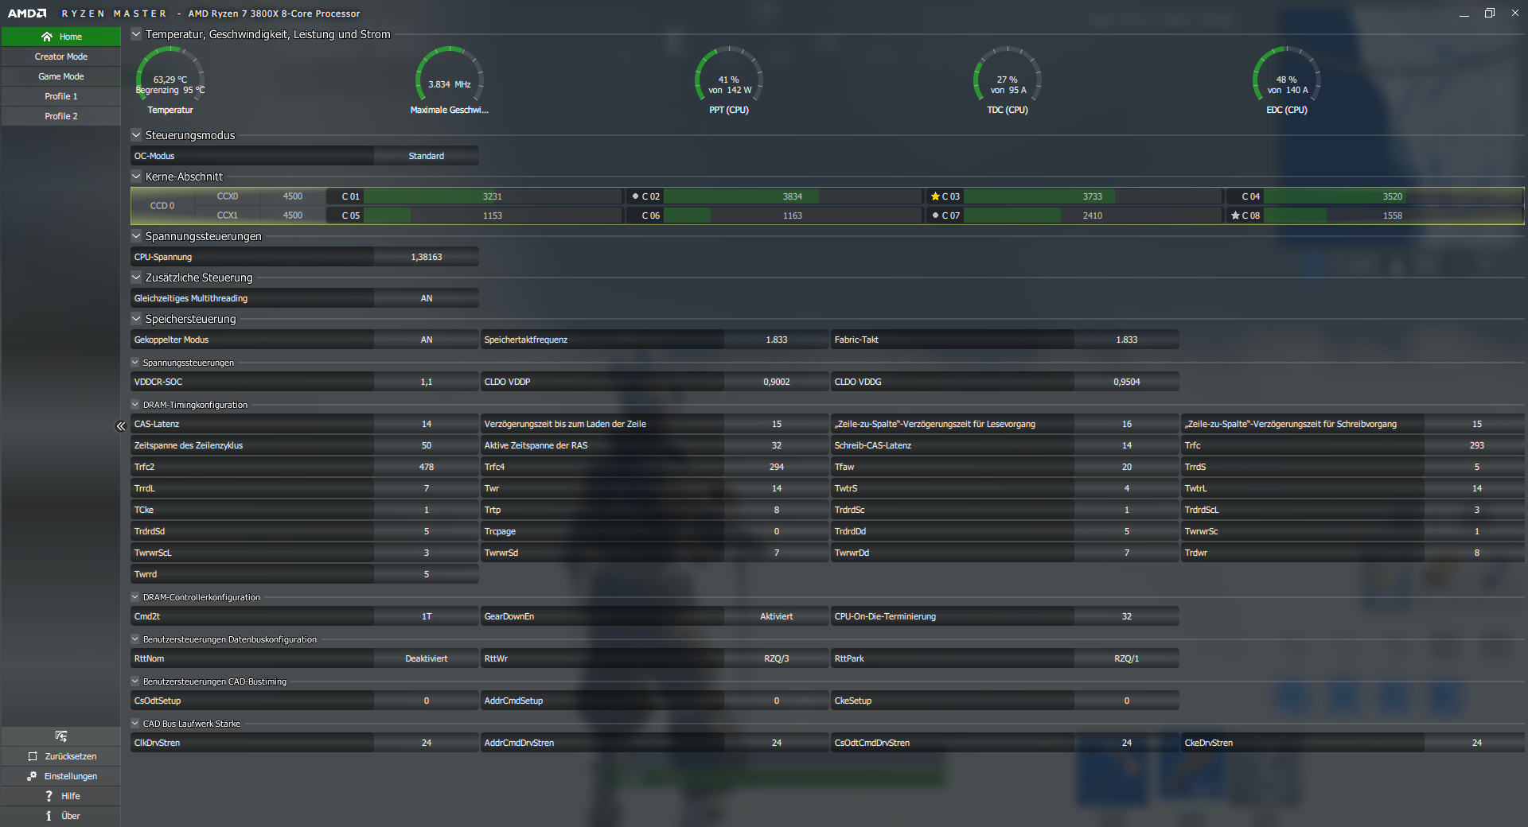The image size is (1528, 827).
Task: Click the CPU-Spannung value 1,38163
Action: [427, 257]
